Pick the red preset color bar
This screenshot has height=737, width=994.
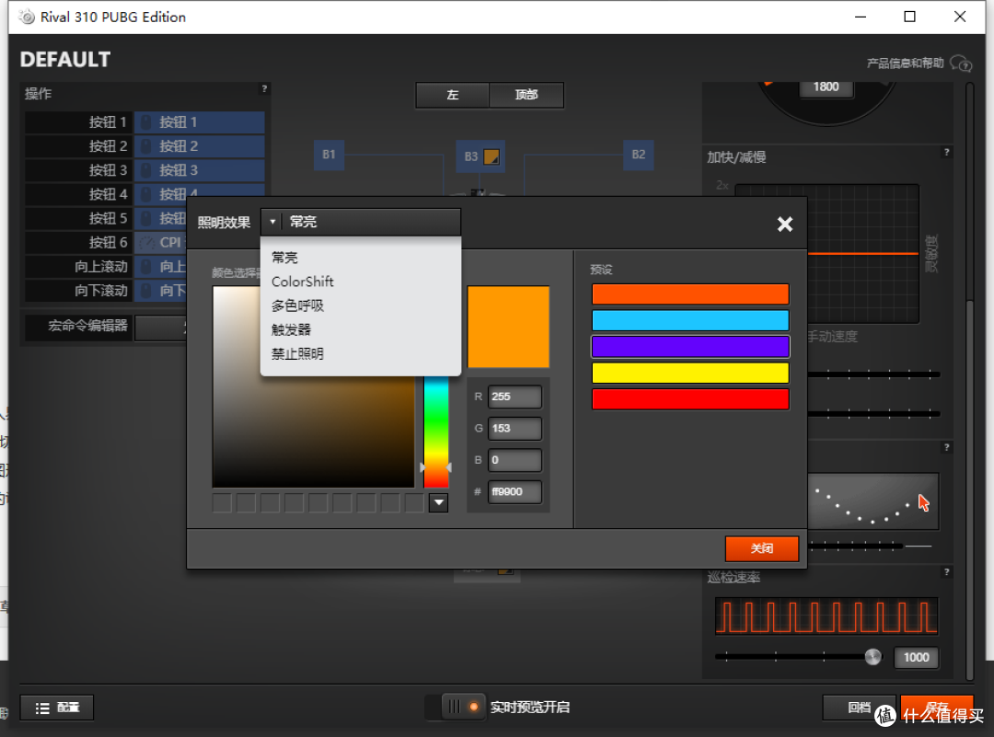click(690, 399)
